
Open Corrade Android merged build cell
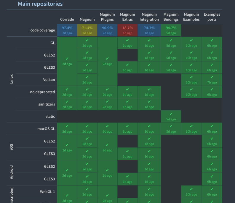67,173
